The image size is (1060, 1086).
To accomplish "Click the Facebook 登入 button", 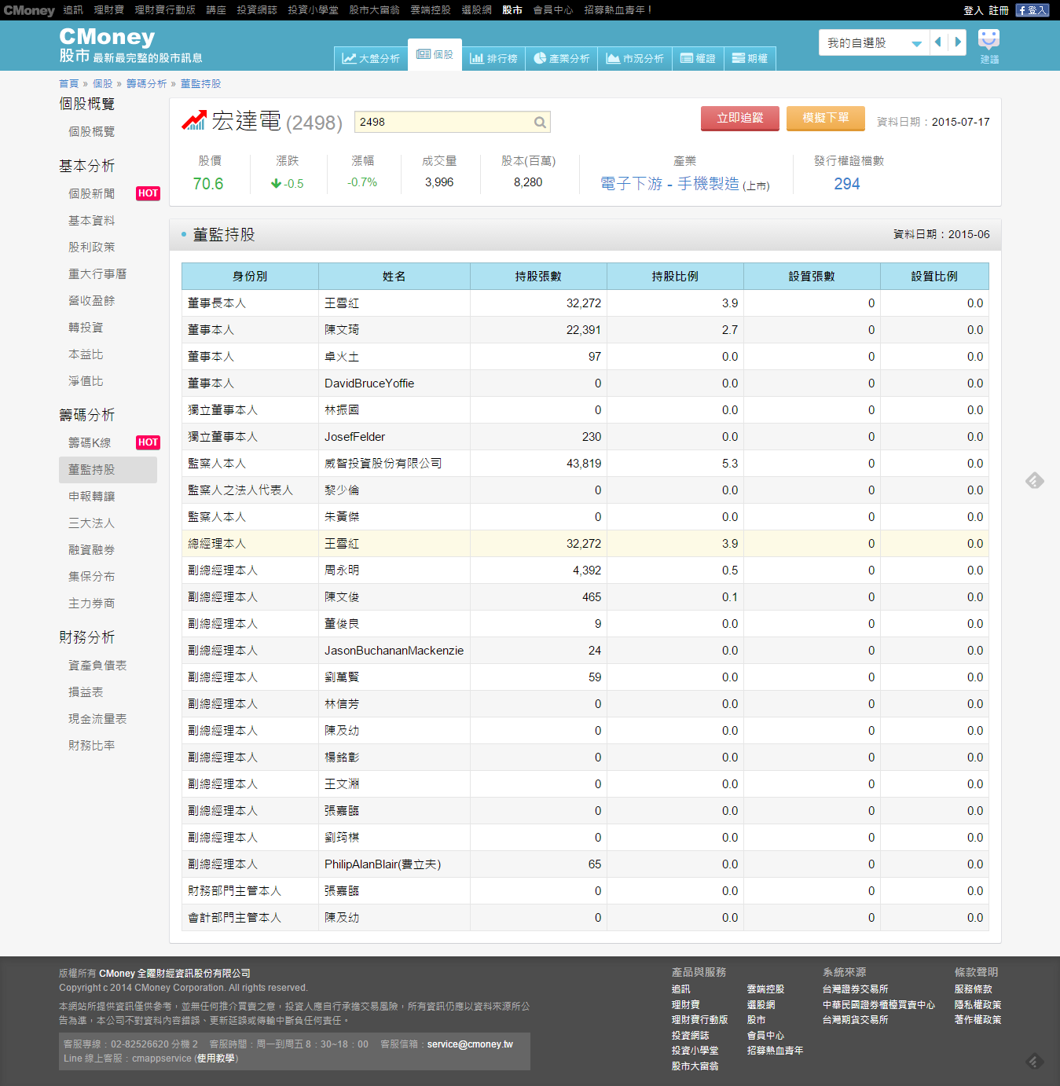I will tap(1032, 10).
